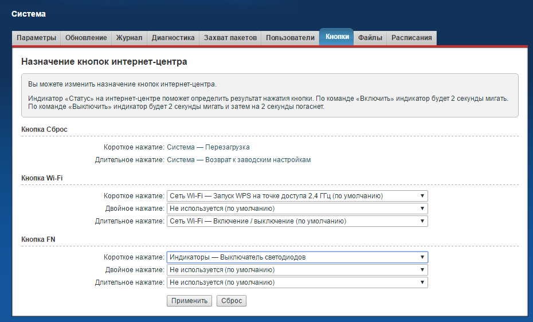The image size is (533, 322).
Task: Open the Пользователи tab
Action: pos(291,38)
